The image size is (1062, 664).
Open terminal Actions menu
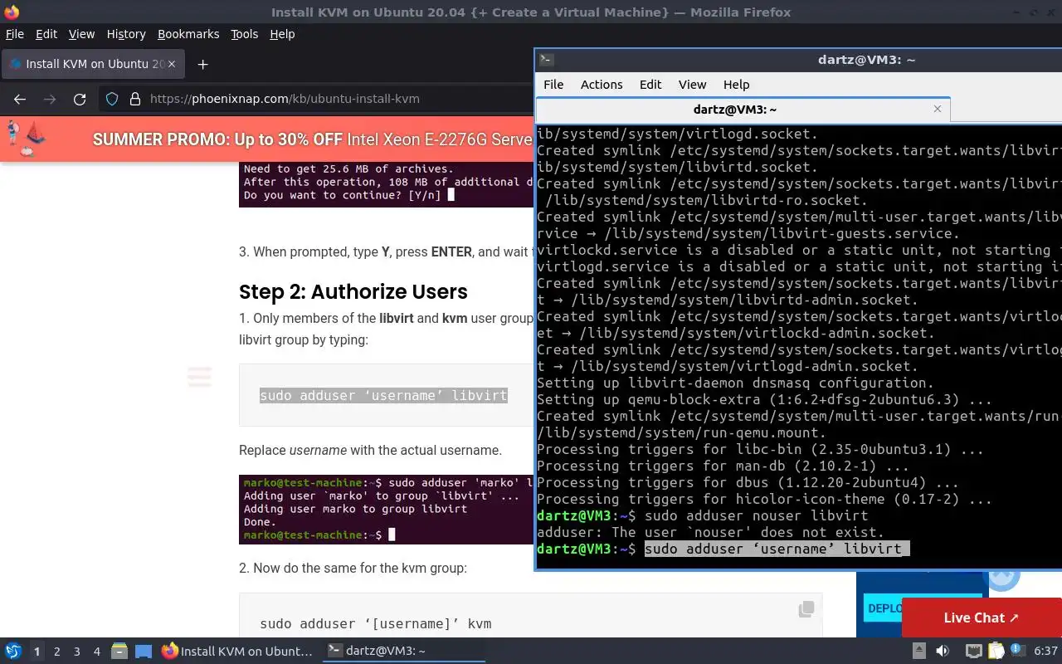pos(602,85)
